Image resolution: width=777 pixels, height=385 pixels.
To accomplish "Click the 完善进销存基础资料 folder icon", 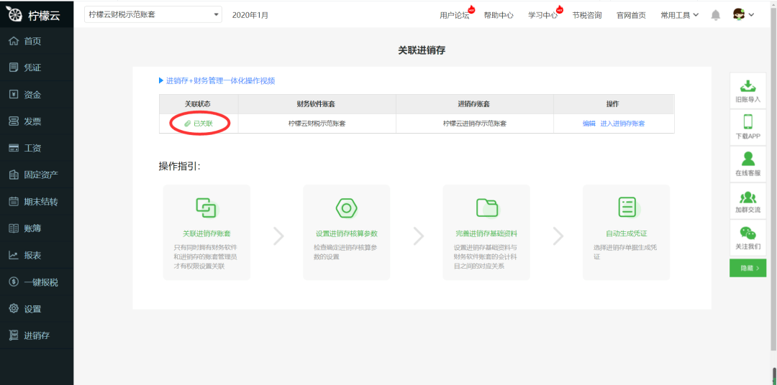I will 486,208.
